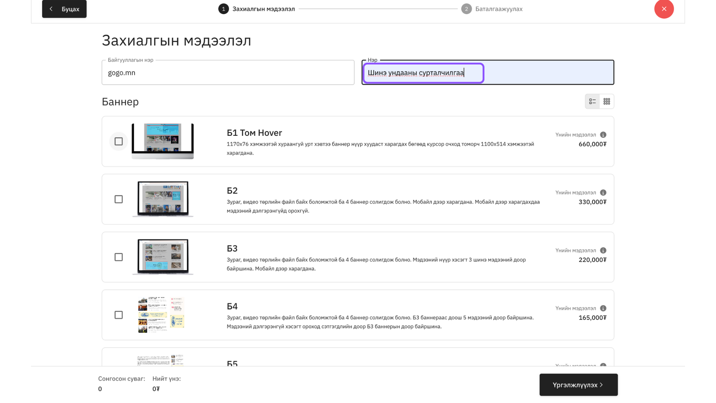Go to step 1 Захиалгын мэдээлэл

click(257, 9)
